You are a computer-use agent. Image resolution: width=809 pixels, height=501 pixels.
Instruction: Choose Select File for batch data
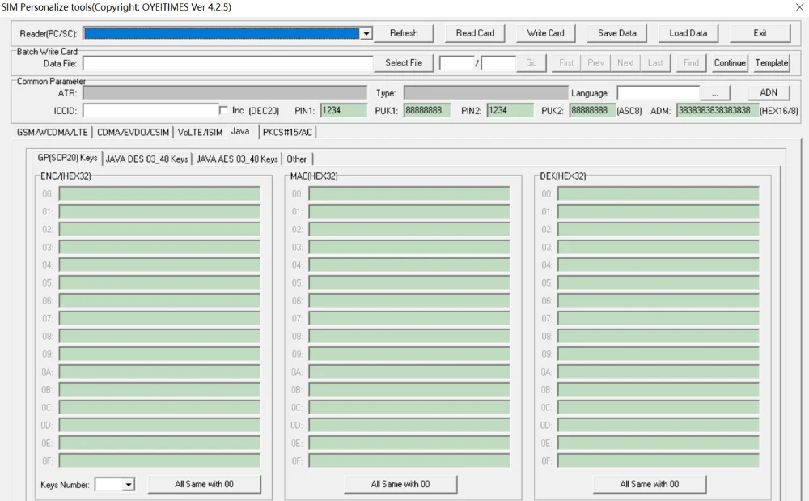(x=404, y=63)
